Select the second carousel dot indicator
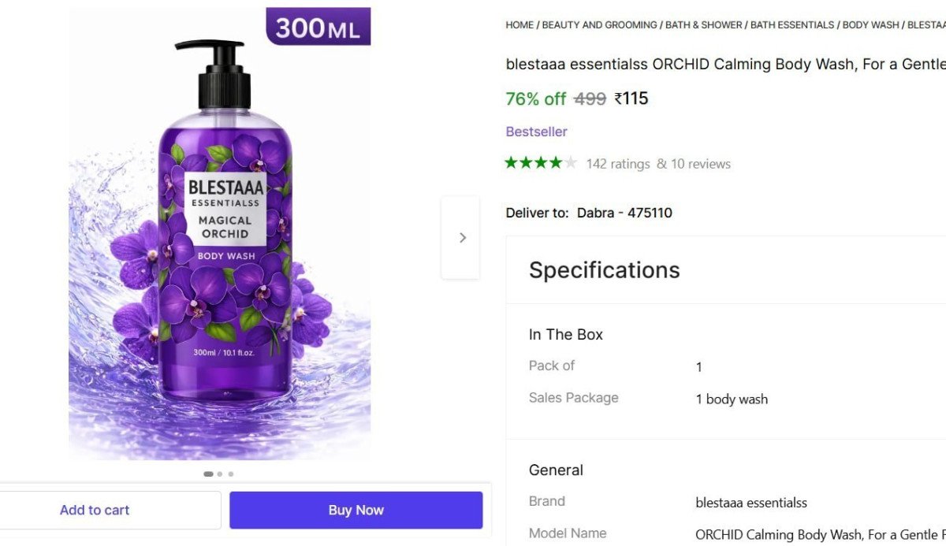 220,474
